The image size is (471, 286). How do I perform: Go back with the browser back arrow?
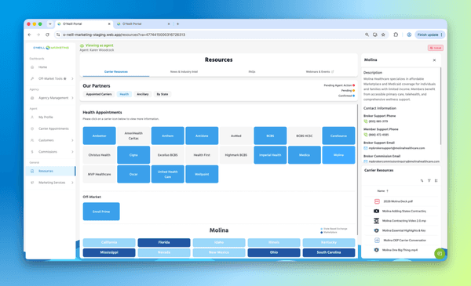coord(30,34)
